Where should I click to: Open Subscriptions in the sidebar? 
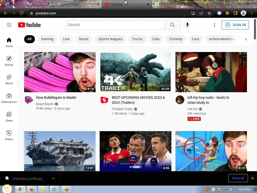tap(9, 98)
